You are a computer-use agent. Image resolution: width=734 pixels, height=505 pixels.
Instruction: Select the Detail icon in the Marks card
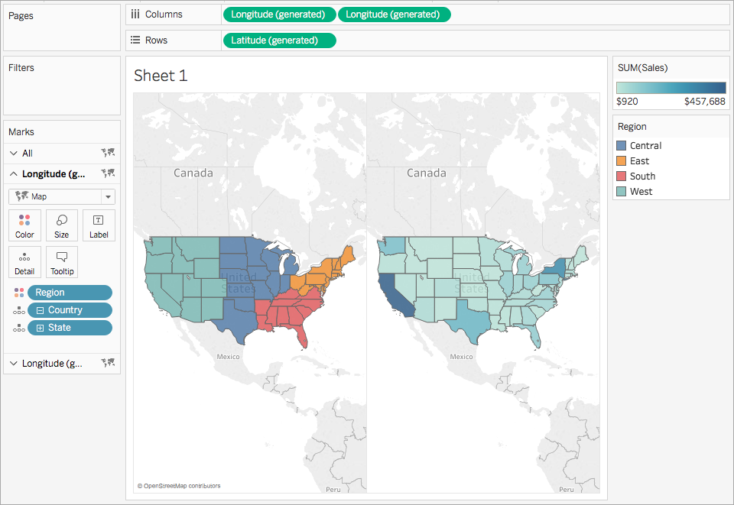click(24, 261)
